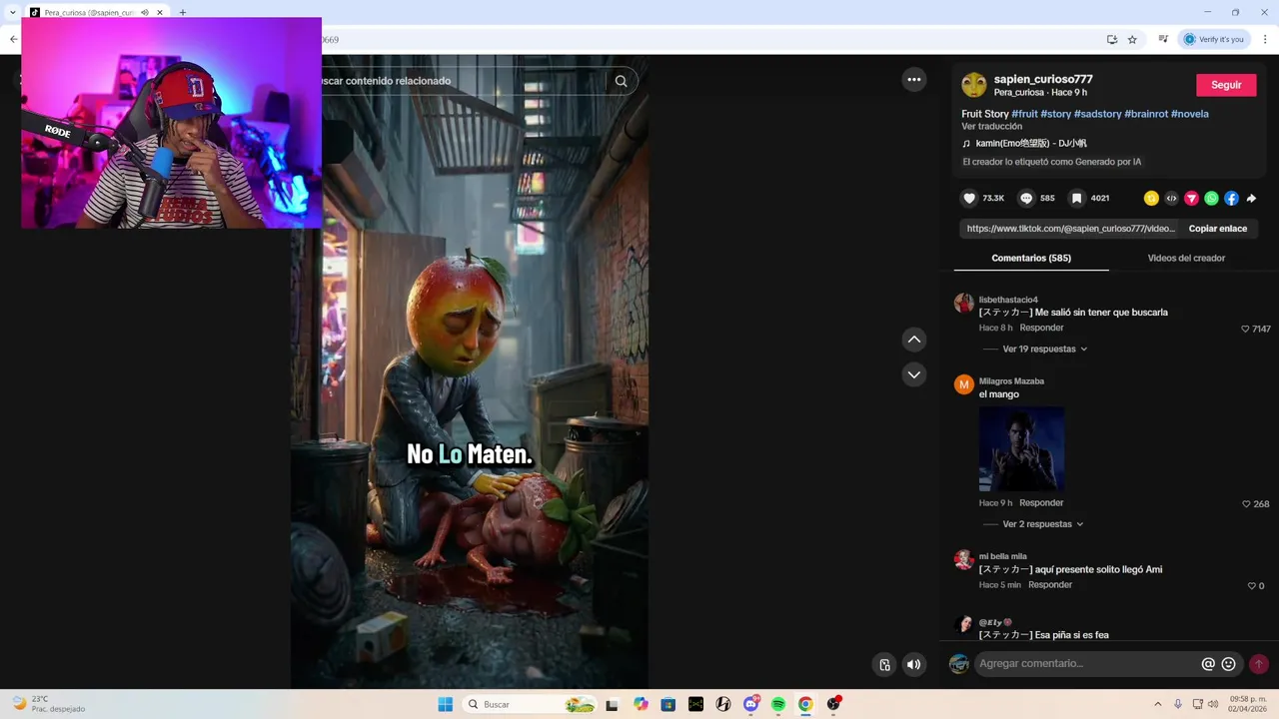Show hidden system tray icons chevron
The height and width of the screenshot is (719, 1279).
[x=1157, y=704]
